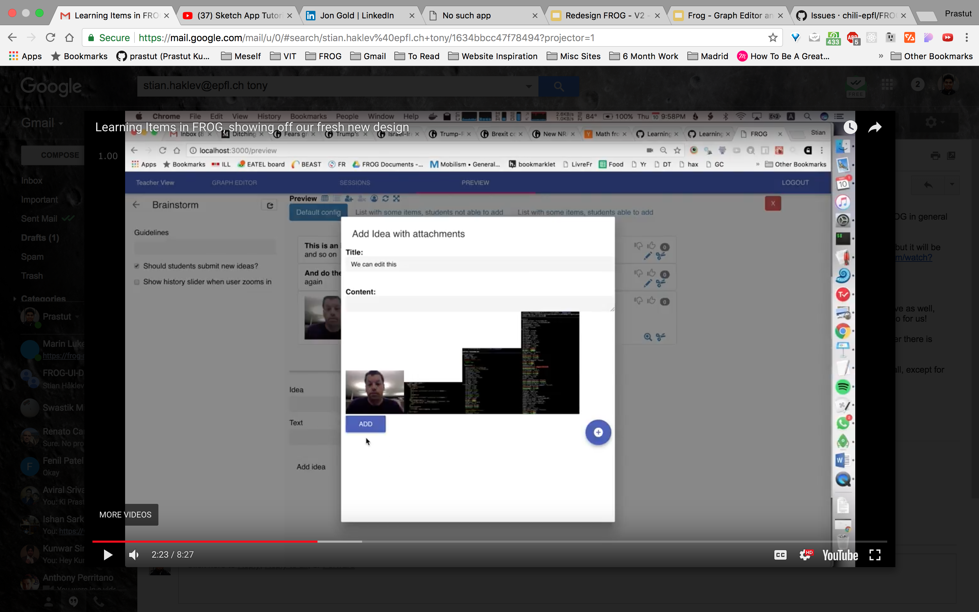Reload the current browser page
Image resolution: width=979 pixels, height=612 pixels.
(50, 38)
